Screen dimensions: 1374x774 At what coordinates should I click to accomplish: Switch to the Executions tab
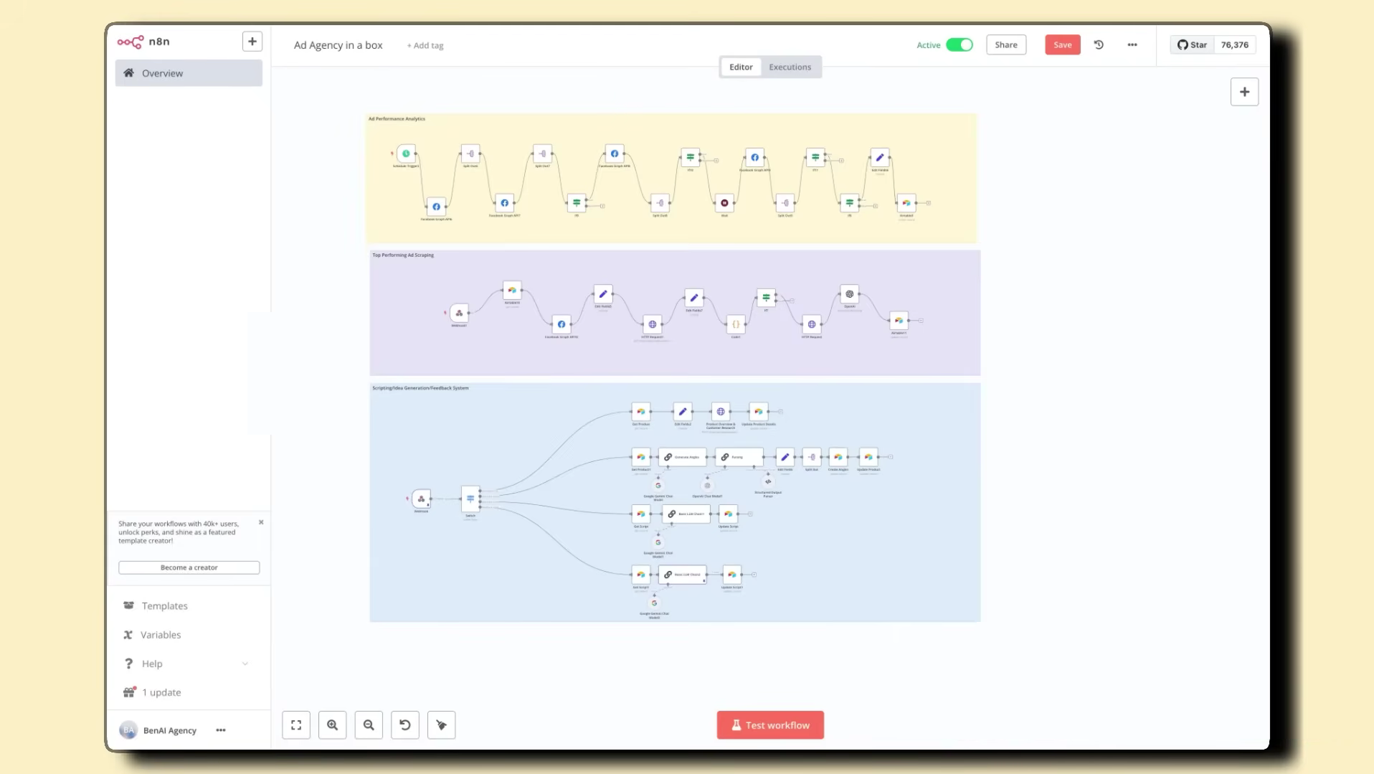tap(790, 67)
